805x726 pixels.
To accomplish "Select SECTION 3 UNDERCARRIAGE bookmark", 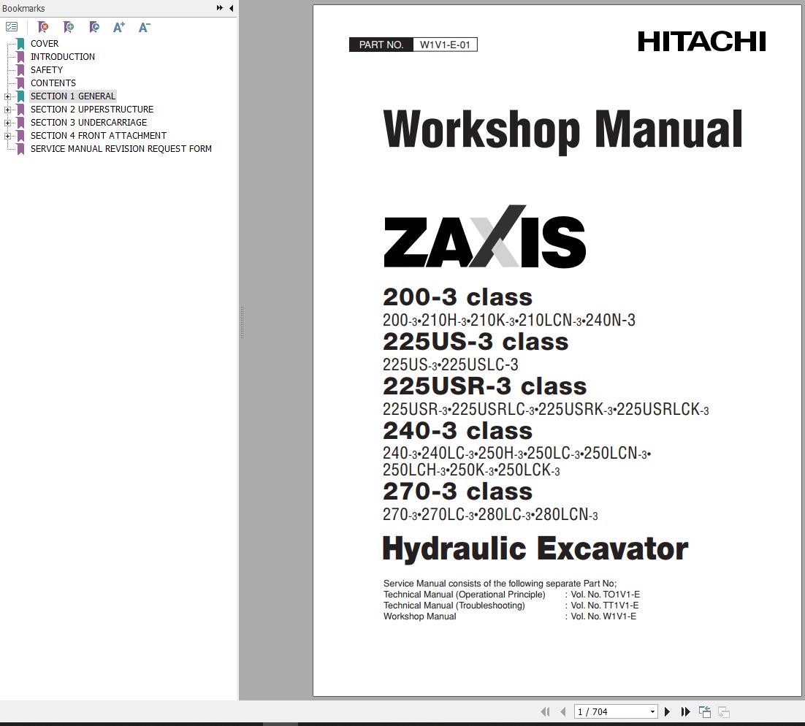I will click(x=89, y=122).
